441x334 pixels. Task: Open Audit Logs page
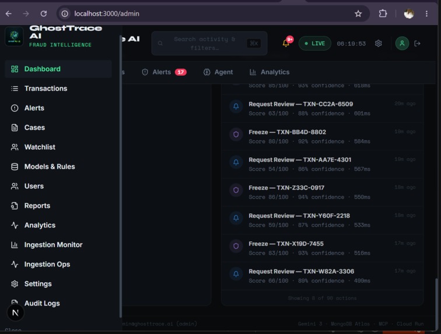[x=58, y=303]
